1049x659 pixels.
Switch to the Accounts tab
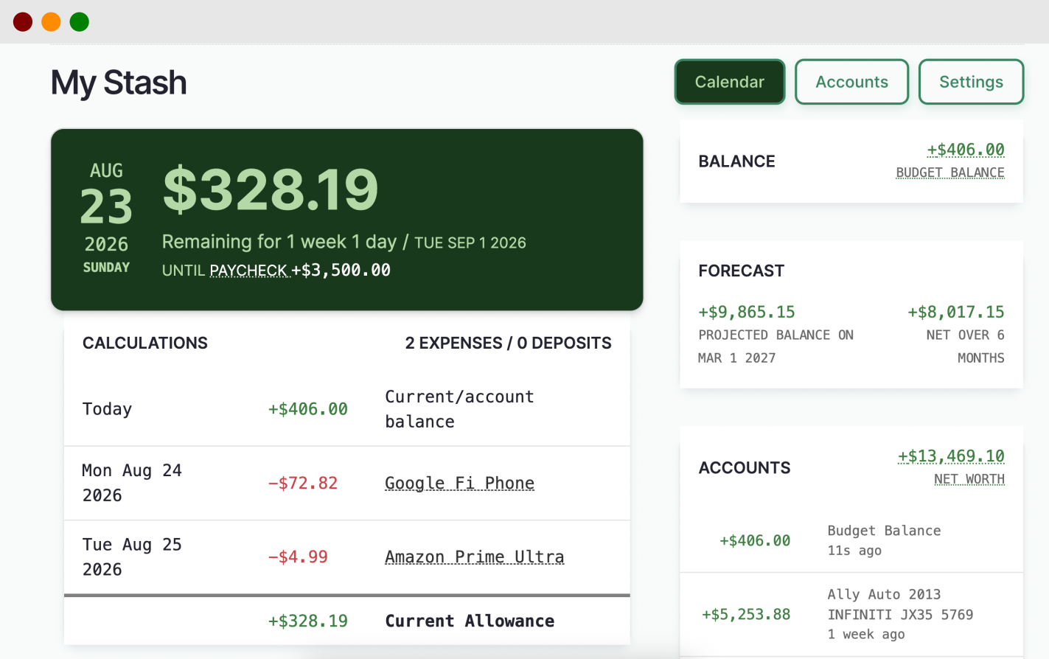[851, 82]
